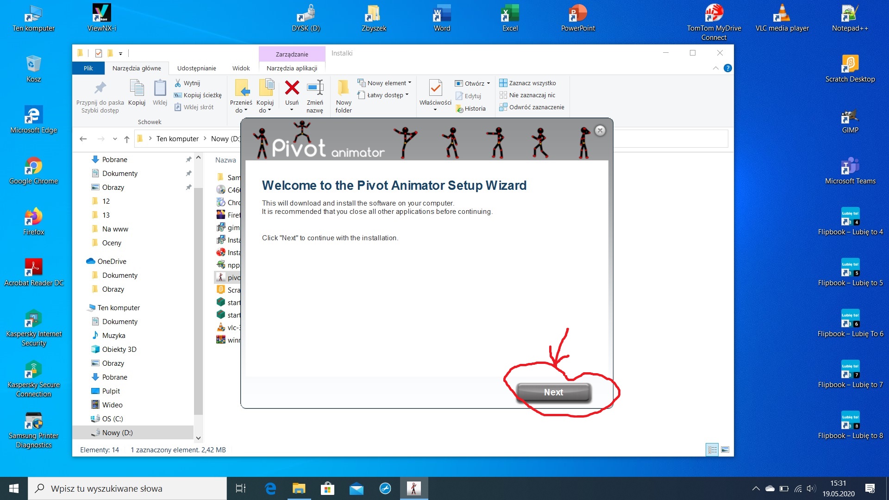Go up one folder level arrow
This screenshot has height=500, width=889.
click(x=127, y=139)
